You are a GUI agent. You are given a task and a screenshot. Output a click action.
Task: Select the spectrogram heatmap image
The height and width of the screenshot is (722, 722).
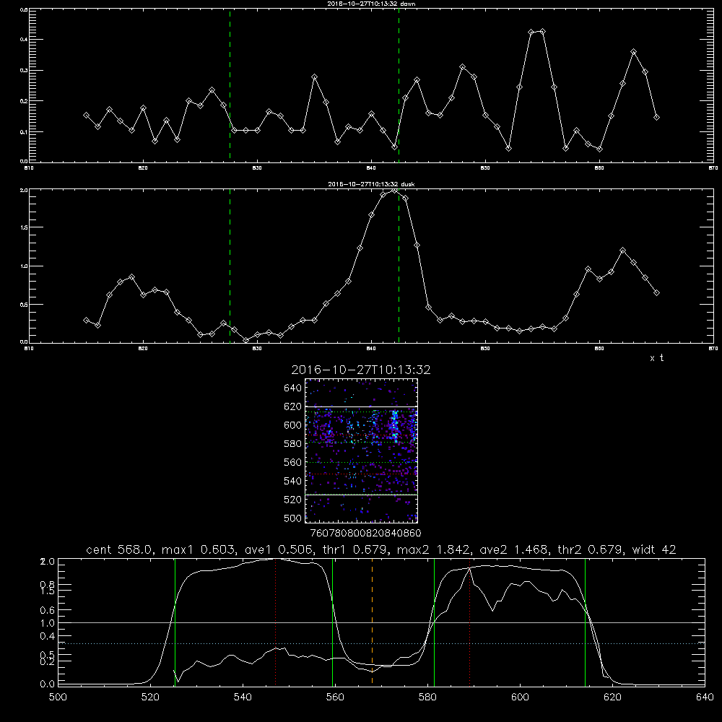361,451
